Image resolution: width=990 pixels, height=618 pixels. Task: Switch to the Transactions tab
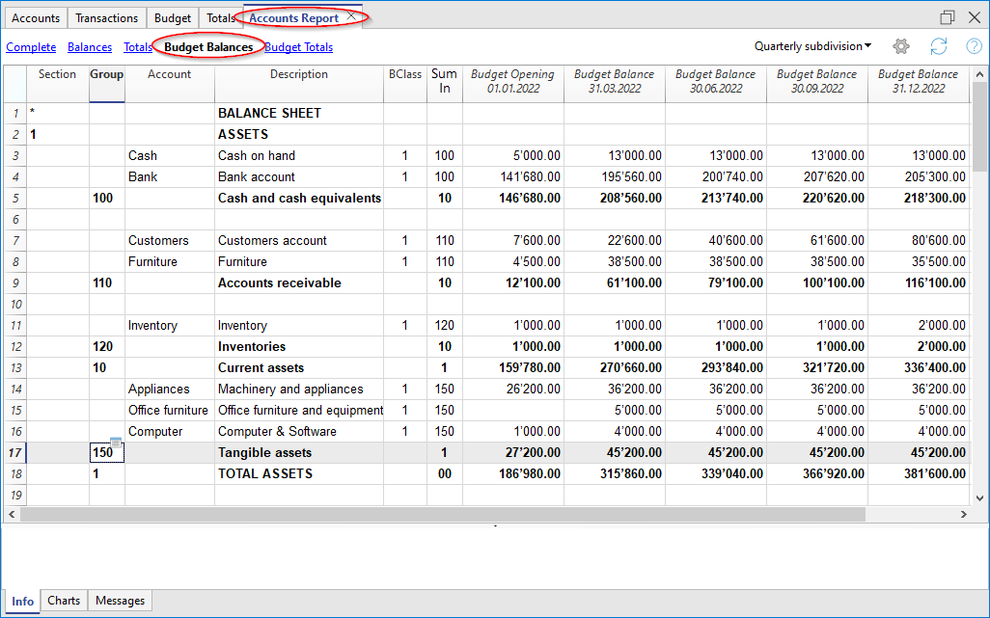click(106, 18)
